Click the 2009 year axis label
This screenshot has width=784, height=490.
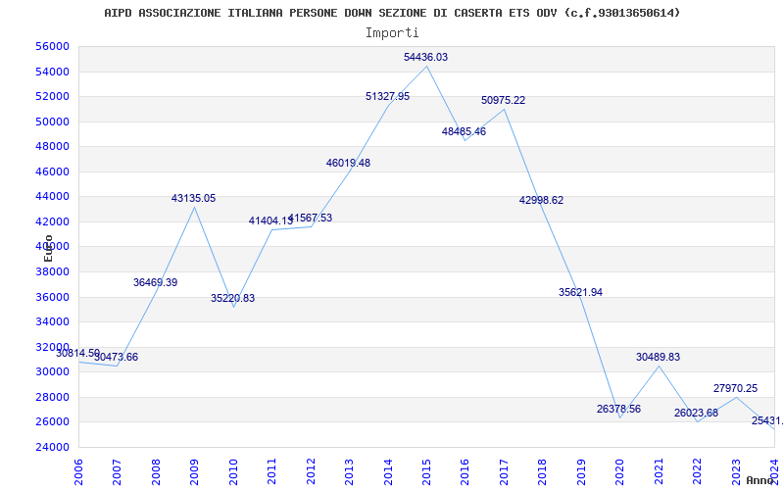click(194, 472)
